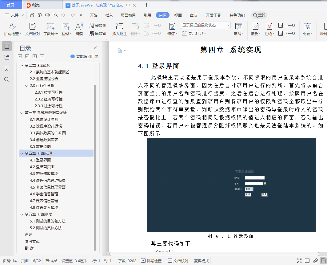Viewport: 327px width, 265px height.
Task: Click the Save icon in quick toolbar
Action: [x=32, y=15]
